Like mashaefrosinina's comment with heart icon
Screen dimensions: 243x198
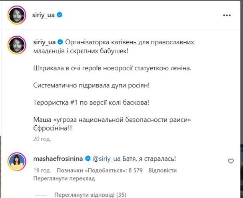point(231,161)
